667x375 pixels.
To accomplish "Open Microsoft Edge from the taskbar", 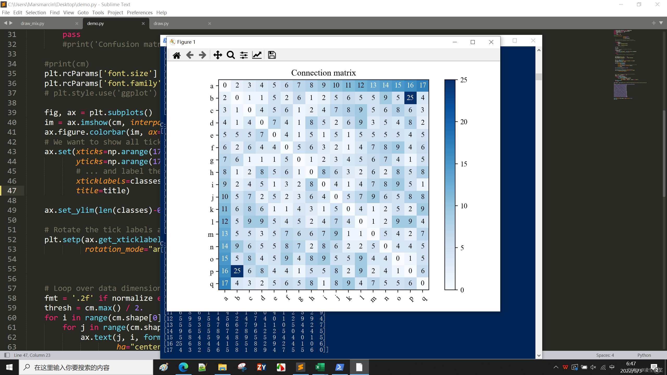I will 184,367.
